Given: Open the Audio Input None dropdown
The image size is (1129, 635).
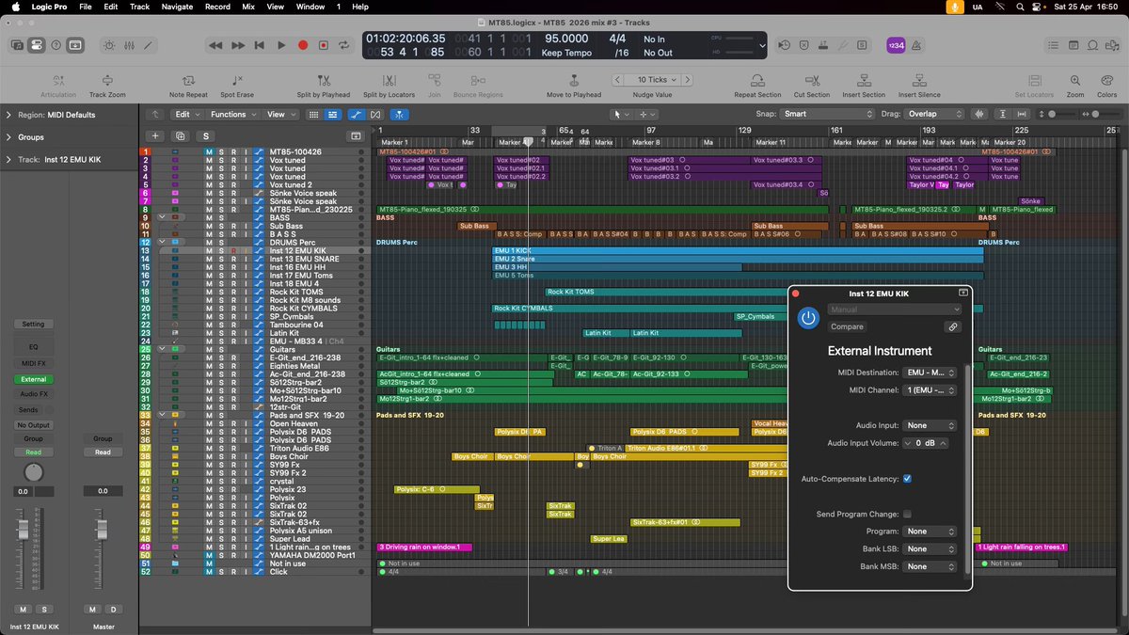Looking at the screenshot, I should coord(930,425).
